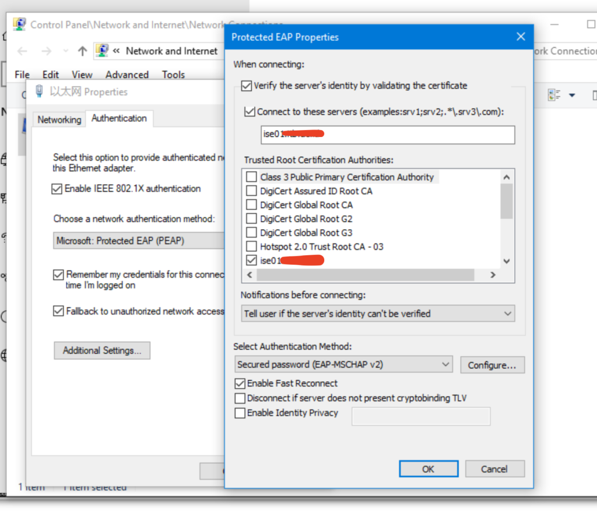The image size is (597, 517).
Task: Click the Additional Settings... button
Action: [102, 350]
